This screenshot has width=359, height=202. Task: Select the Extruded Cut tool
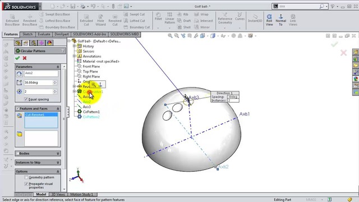(x=86, y=20)
